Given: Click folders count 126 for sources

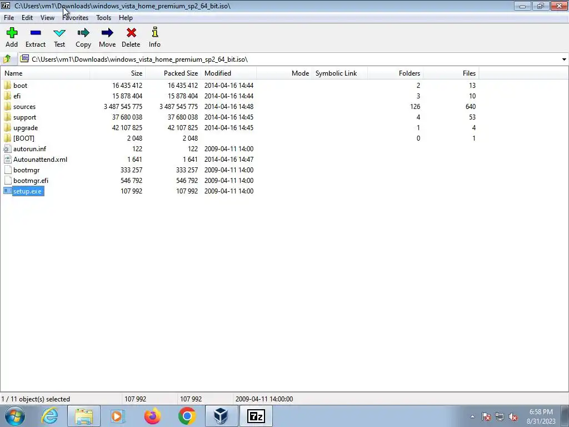Looking at the screenshot, I should click(x=415, y=106).
